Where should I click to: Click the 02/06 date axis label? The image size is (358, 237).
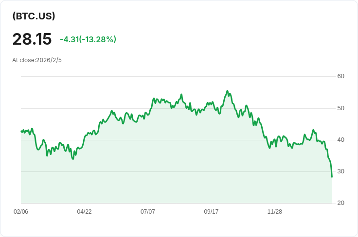(21, 212)
